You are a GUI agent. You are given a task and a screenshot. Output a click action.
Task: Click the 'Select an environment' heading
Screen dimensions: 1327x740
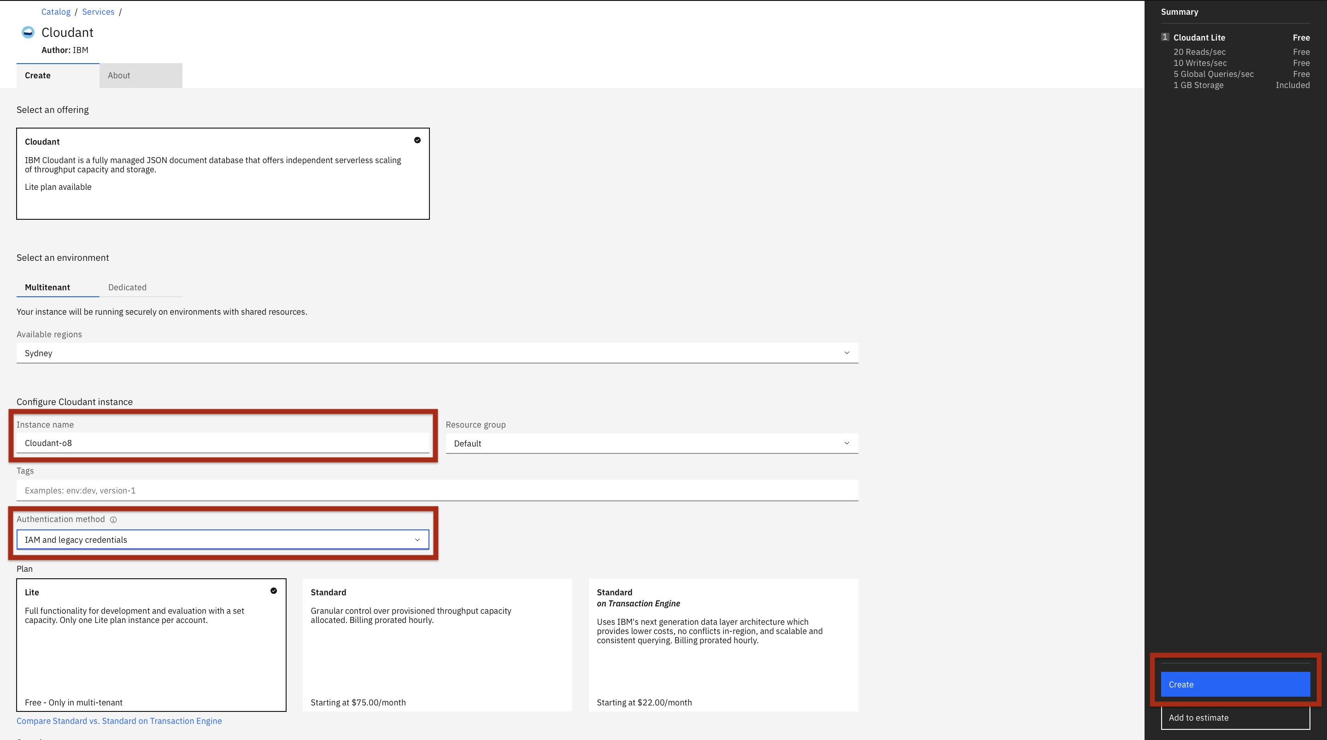pyautogui.click(x=63, y=258)
